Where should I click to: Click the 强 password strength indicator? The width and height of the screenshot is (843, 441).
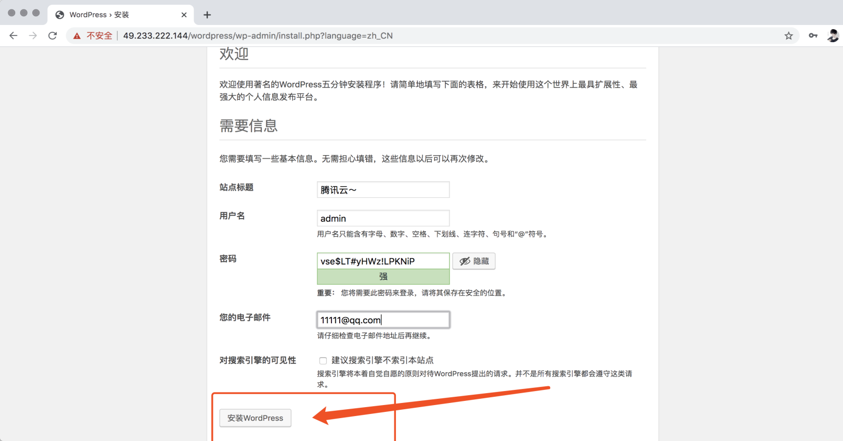pyautogui.click(x=383, y=276)
